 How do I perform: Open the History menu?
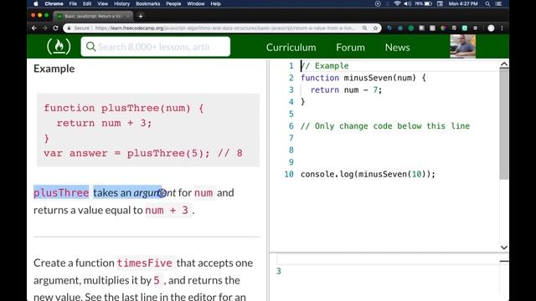[121, 3]
